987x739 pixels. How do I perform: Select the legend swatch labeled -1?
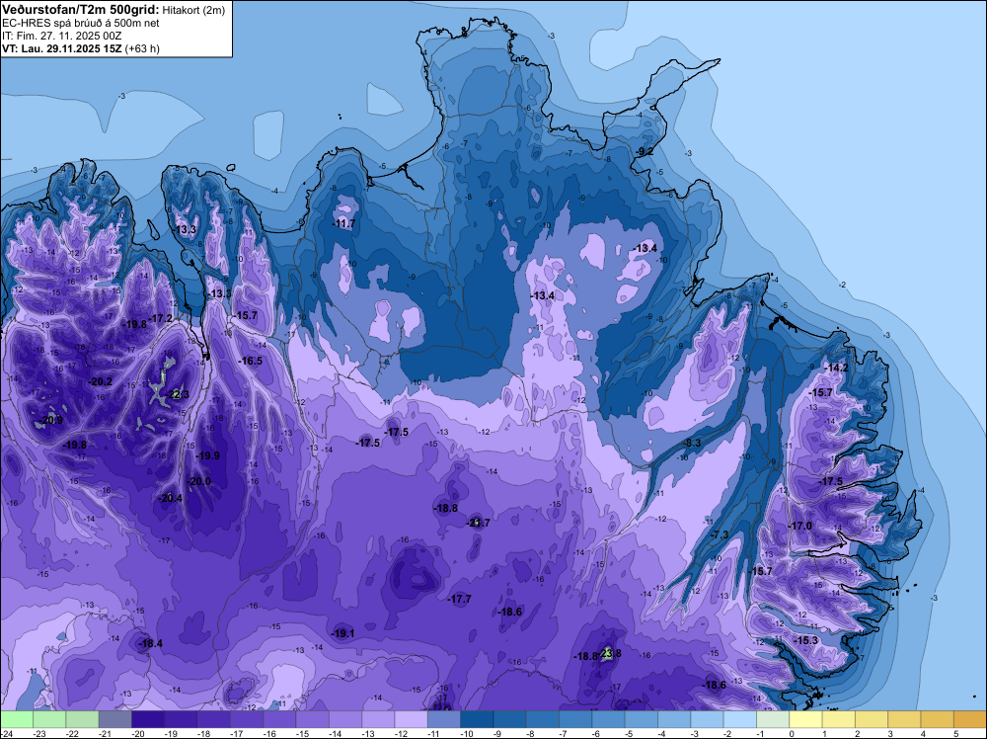coord(773,719)
